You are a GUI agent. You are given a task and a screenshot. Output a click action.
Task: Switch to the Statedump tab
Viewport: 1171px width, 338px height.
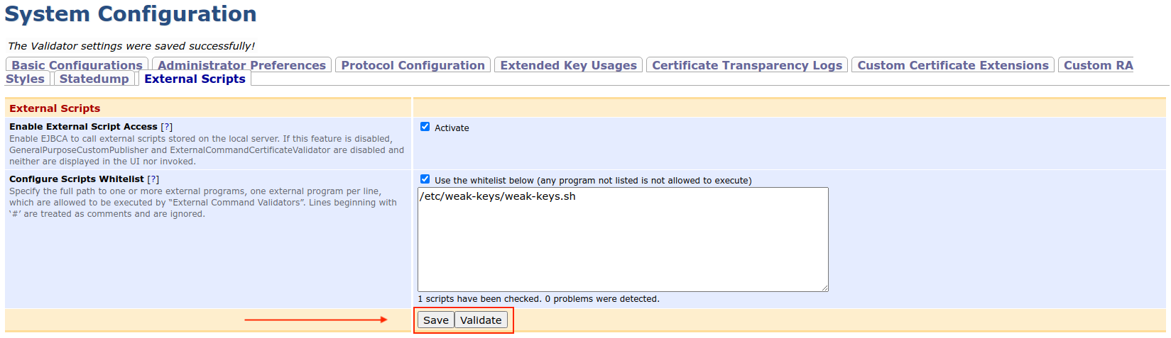(x=94, y=79)
